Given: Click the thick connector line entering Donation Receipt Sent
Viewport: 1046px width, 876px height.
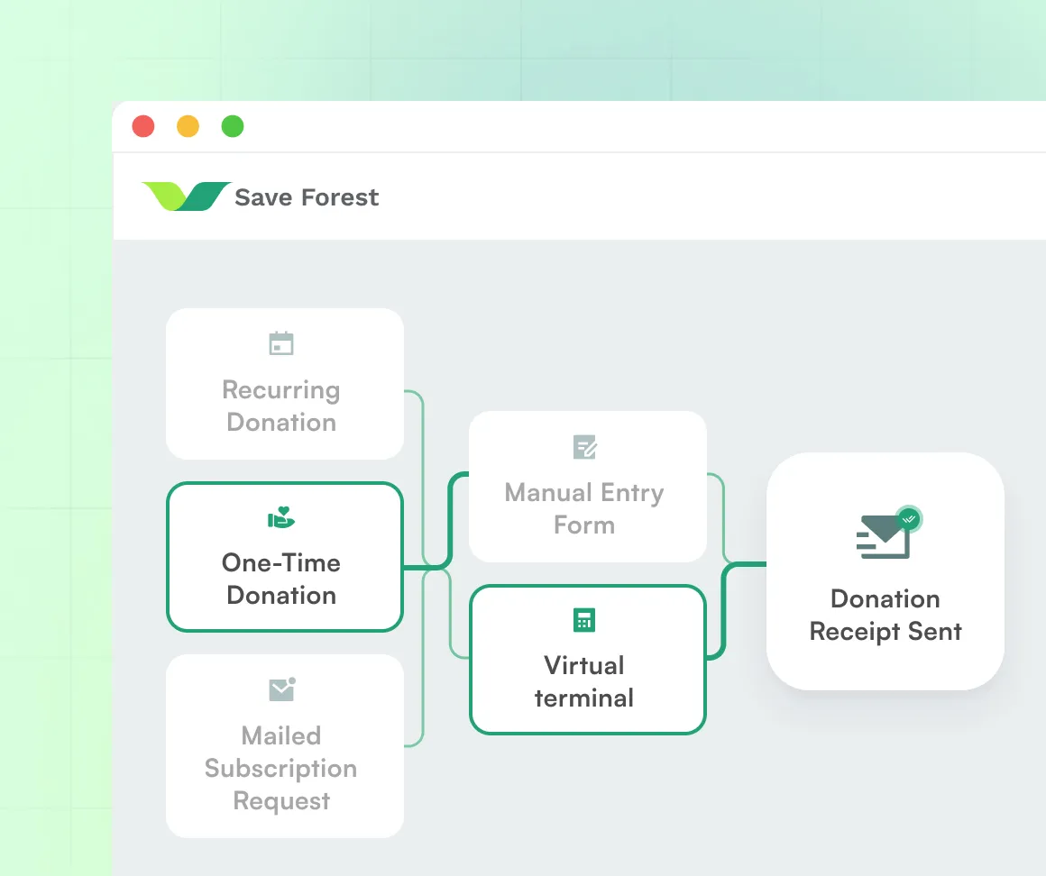Looking at the screenshot, I should (745, 565).
